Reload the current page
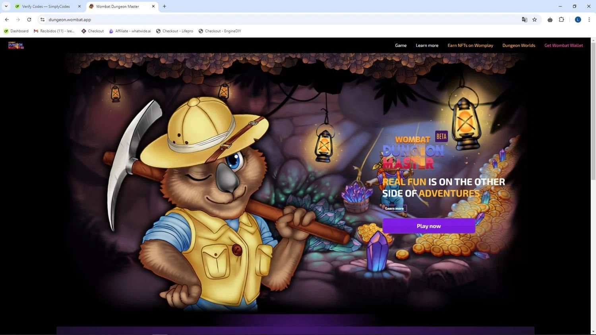 [x=29, y=19]
